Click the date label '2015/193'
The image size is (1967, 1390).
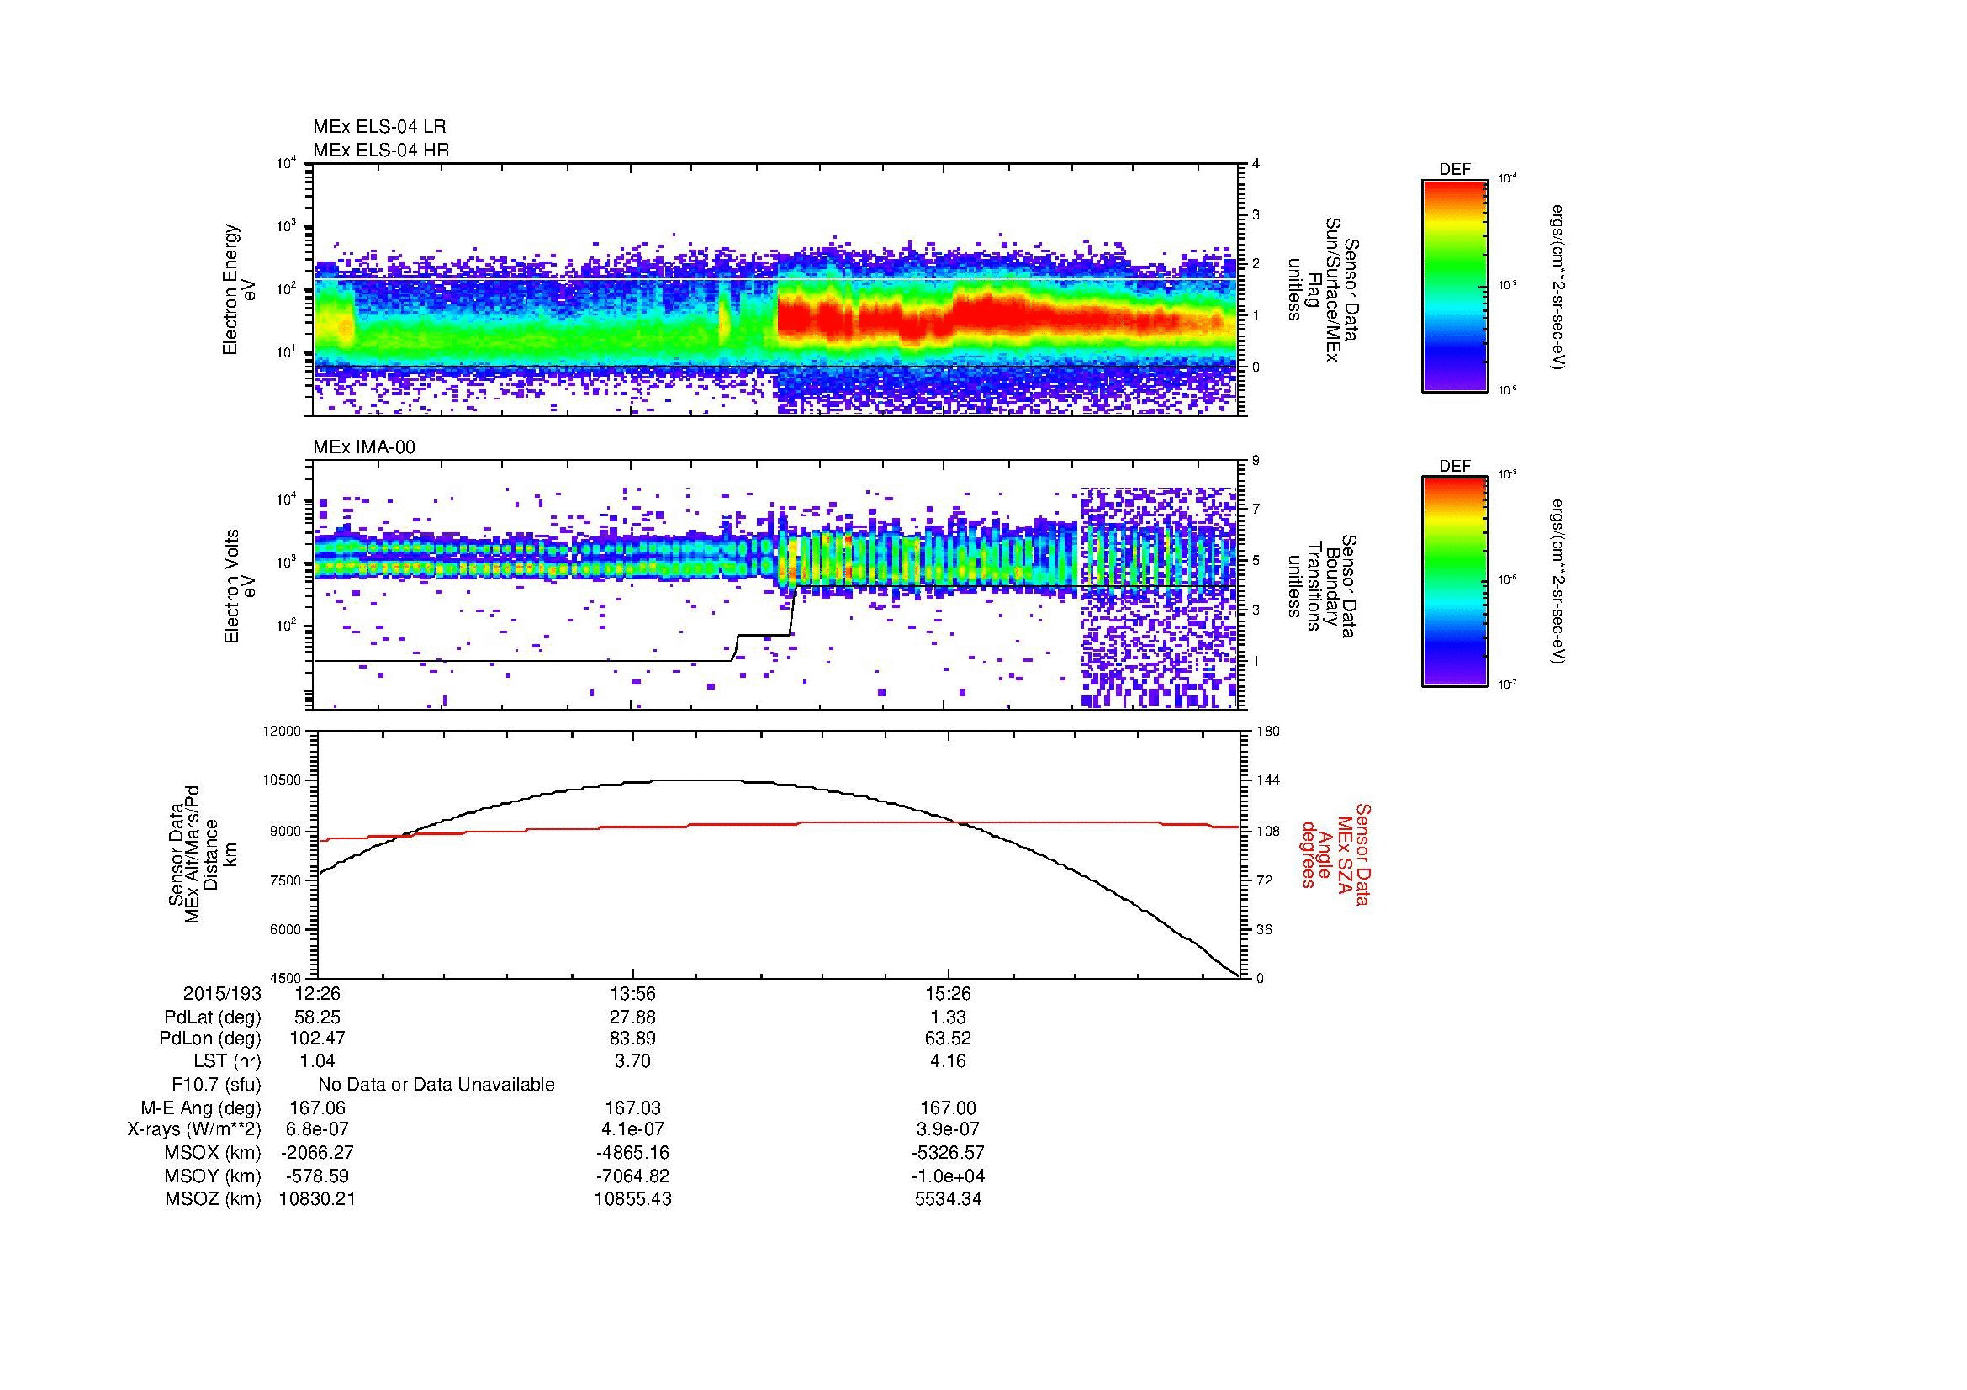pos(222,993)
